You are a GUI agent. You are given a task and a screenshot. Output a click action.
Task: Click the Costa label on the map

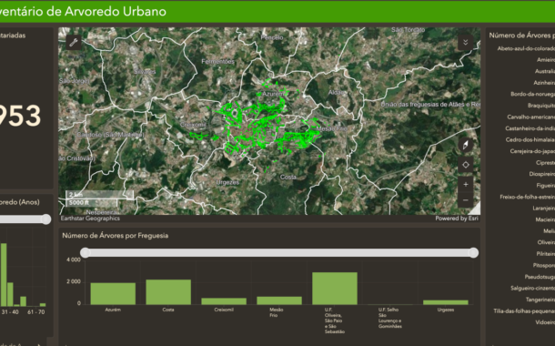coord(288,177)
